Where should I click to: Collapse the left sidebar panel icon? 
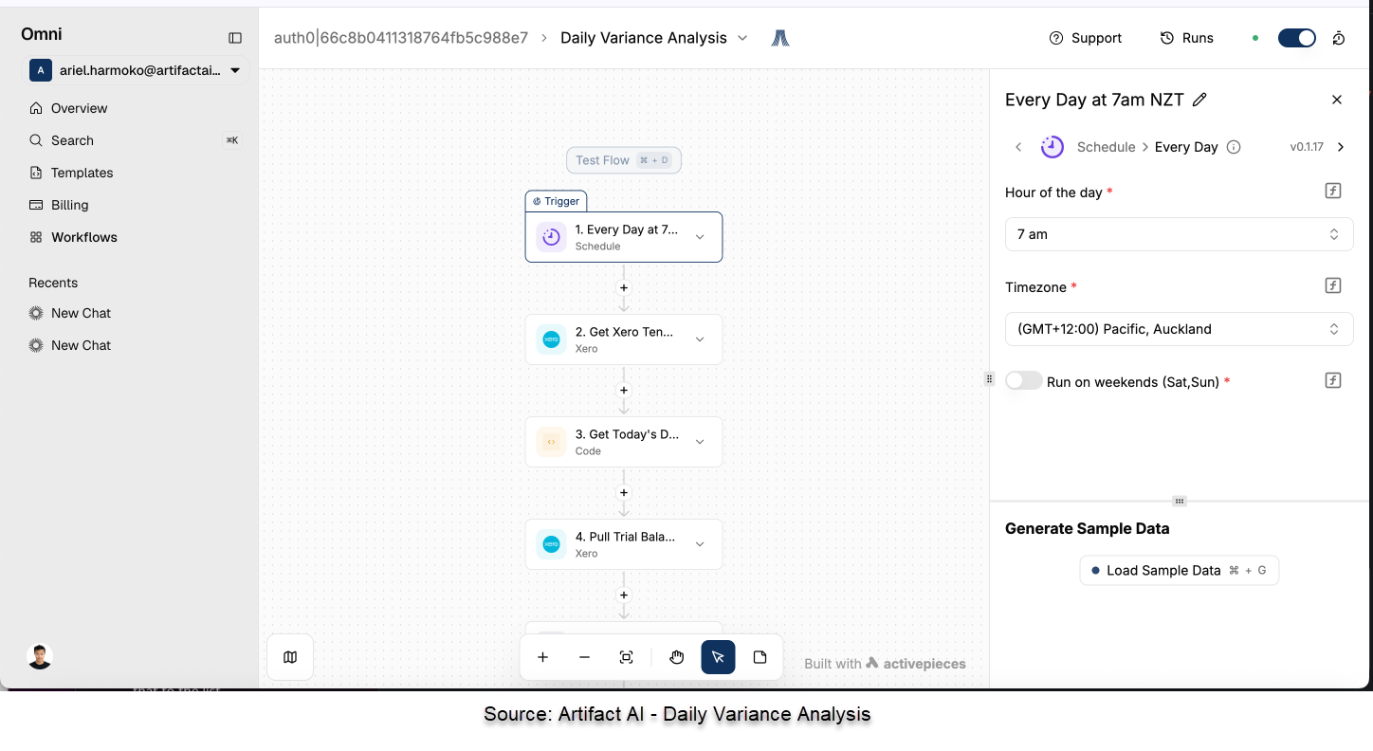[235, 38]
